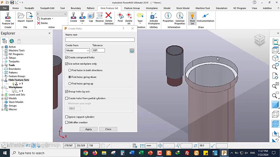Screen dimensions: 280x157
Task: Check Ignore capped cylinders
Action: [67, 117]
